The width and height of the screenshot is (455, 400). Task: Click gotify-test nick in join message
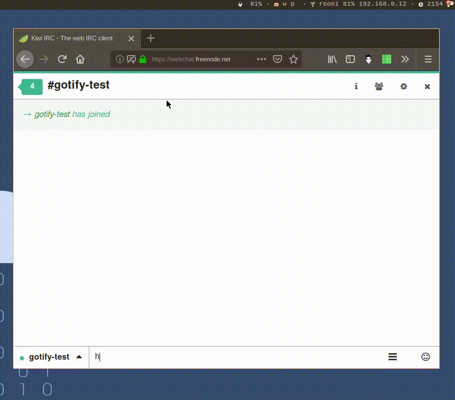[x=52, y=114]
